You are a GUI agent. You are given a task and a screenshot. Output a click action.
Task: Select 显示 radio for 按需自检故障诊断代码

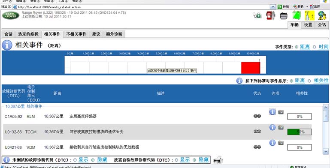176,160
